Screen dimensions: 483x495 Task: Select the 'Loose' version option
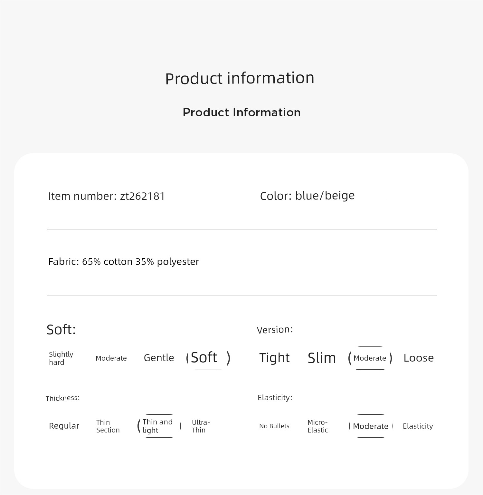click(419, 358)
